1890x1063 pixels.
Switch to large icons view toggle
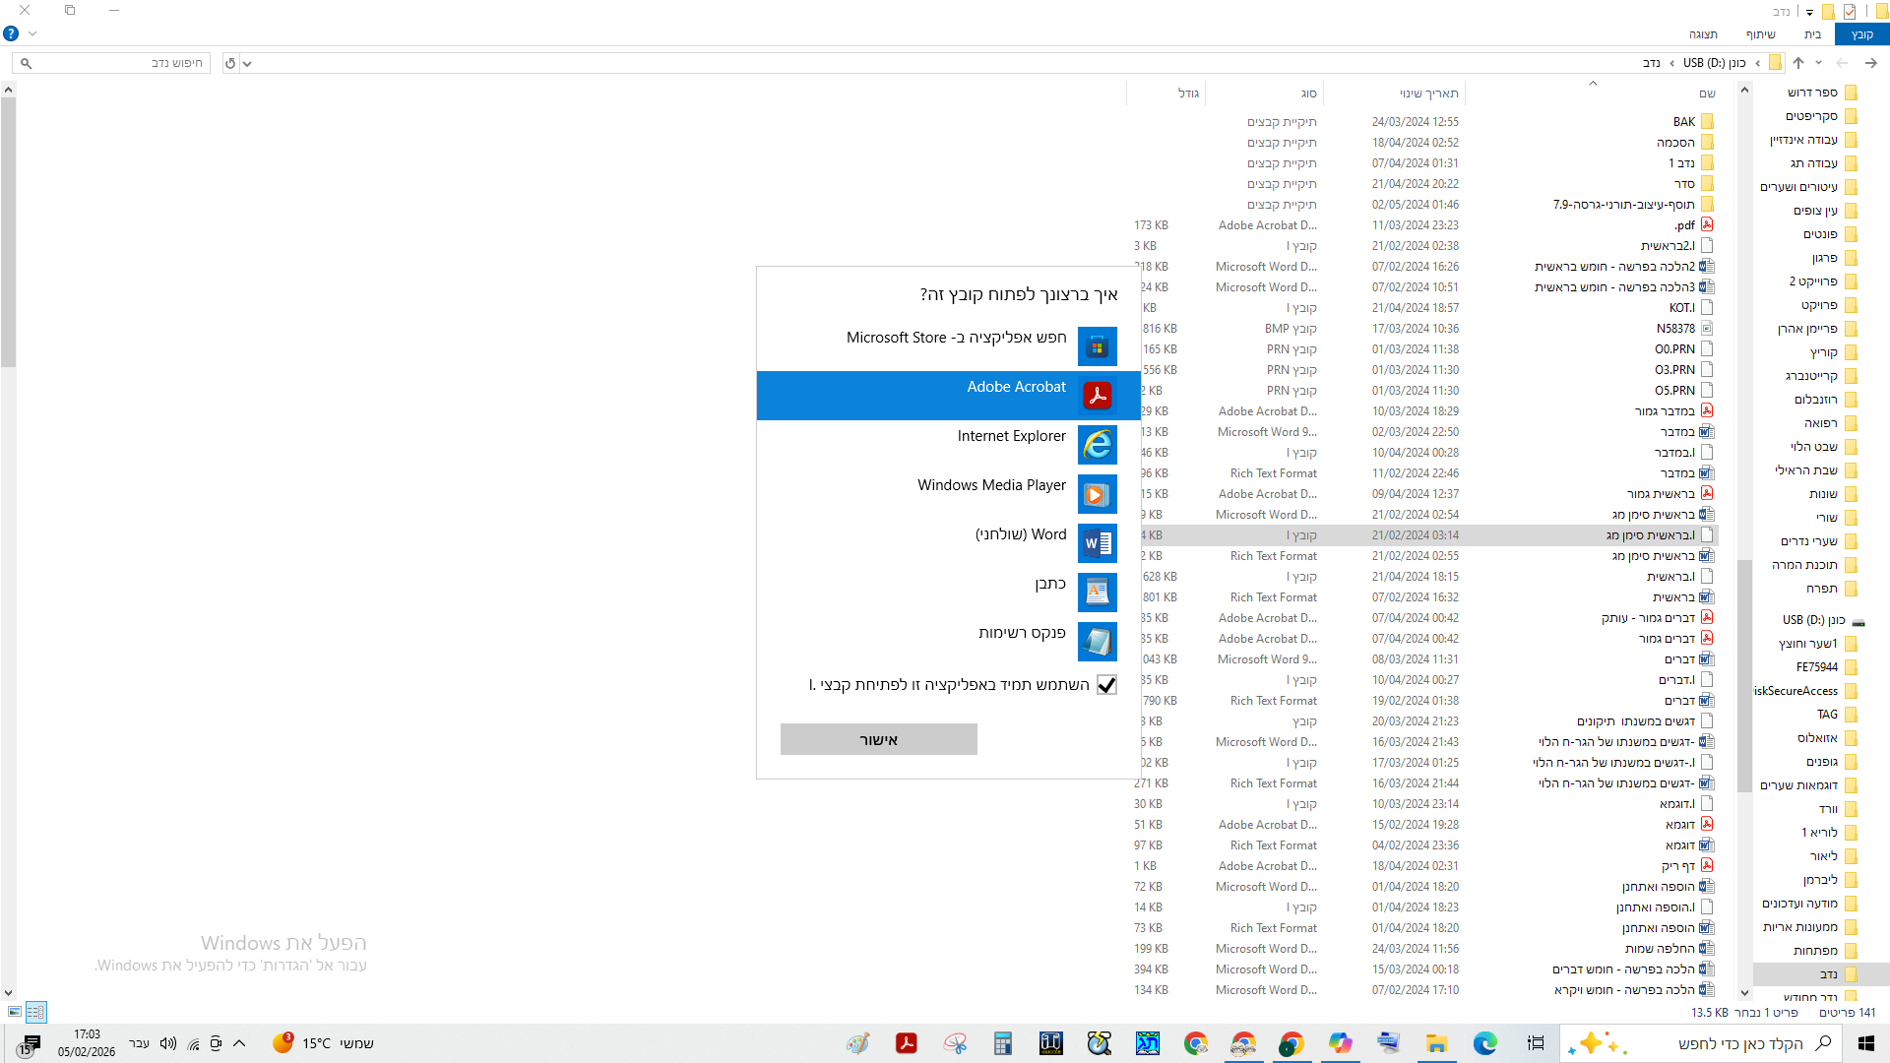click(14, 1012)
